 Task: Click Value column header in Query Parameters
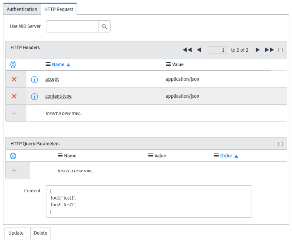point(160,156)
